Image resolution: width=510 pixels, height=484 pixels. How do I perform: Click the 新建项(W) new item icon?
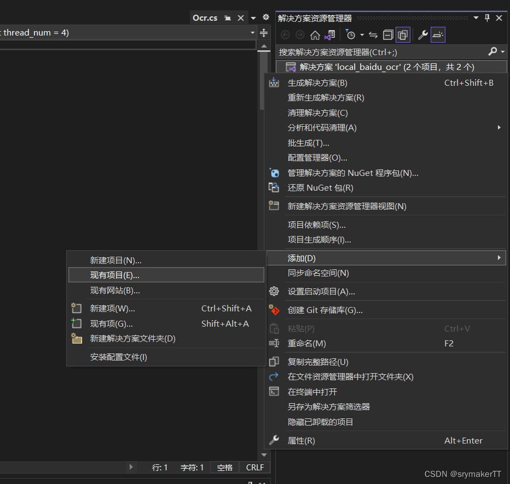point(77,308)
